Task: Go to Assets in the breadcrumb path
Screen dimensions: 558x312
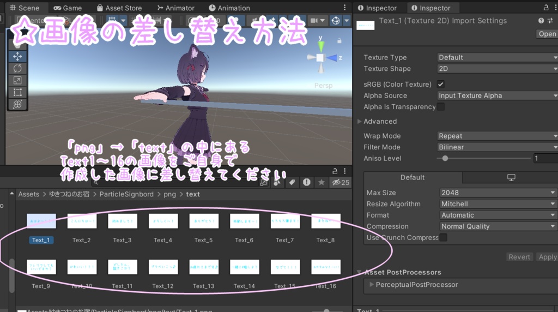Action: tap(29, 194)
